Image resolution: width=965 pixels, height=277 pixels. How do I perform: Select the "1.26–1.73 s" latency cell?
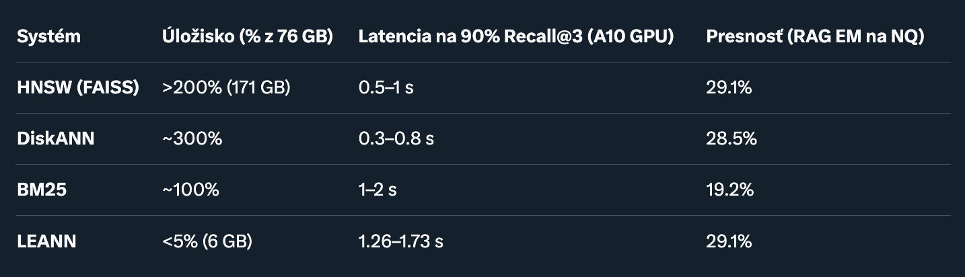401,241
